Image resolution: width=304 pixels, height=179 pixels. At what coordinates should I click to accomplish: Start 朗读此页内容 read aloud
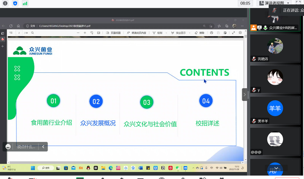(137, 33)
